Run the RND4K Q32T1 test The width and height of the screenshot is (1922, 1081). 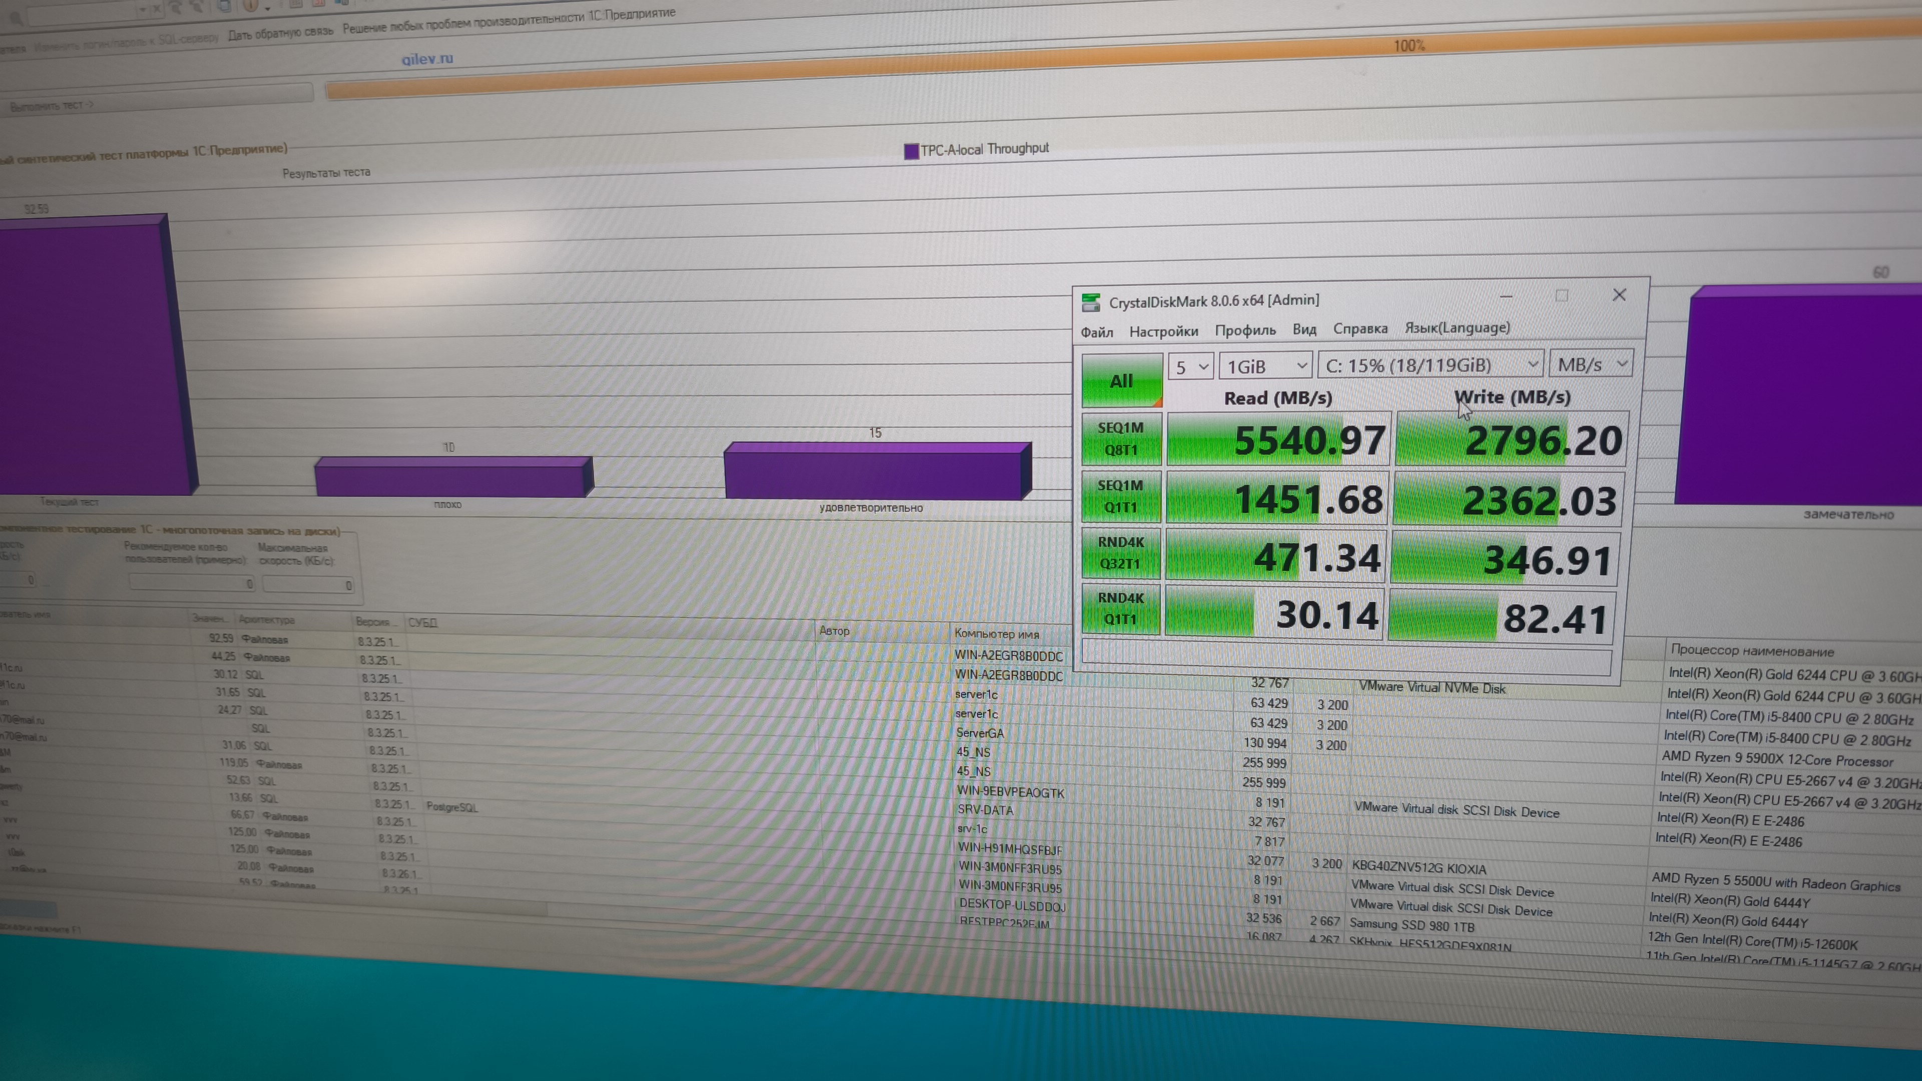pos(1121,553)
